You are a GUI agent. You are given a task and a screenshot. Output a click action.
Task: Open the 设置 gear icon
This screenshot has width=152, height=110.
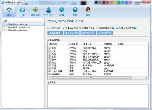(62, 10)
